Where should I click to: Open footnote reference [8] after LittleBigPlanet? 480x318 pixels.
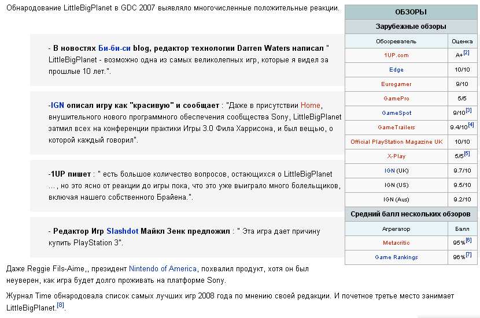(x=60, y=305)
